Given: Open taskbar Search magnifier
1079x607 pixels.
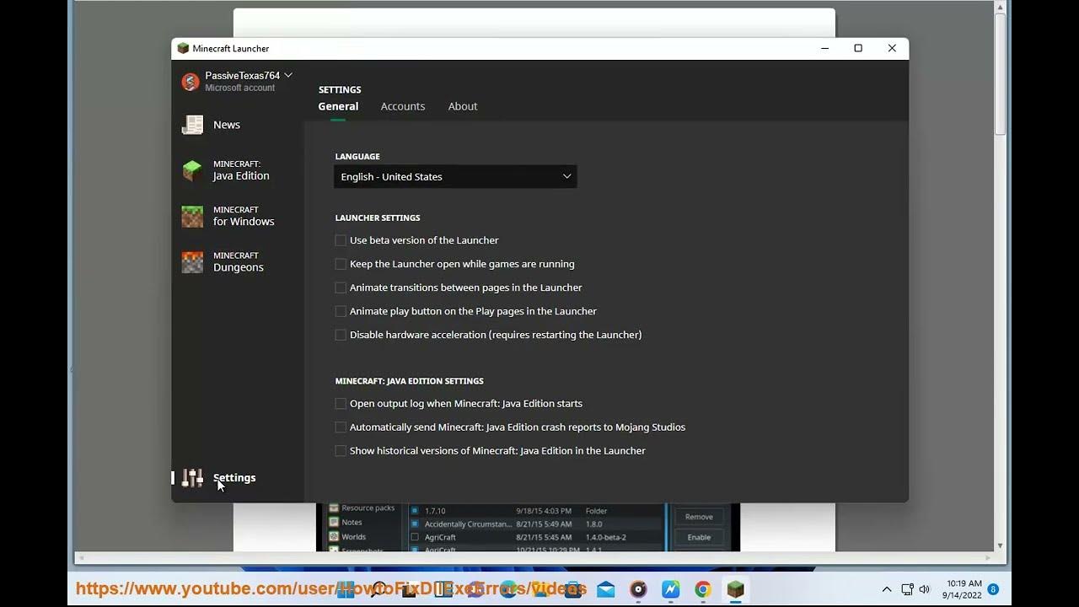Looking at the screenshot, I should [x=378, y=589].
